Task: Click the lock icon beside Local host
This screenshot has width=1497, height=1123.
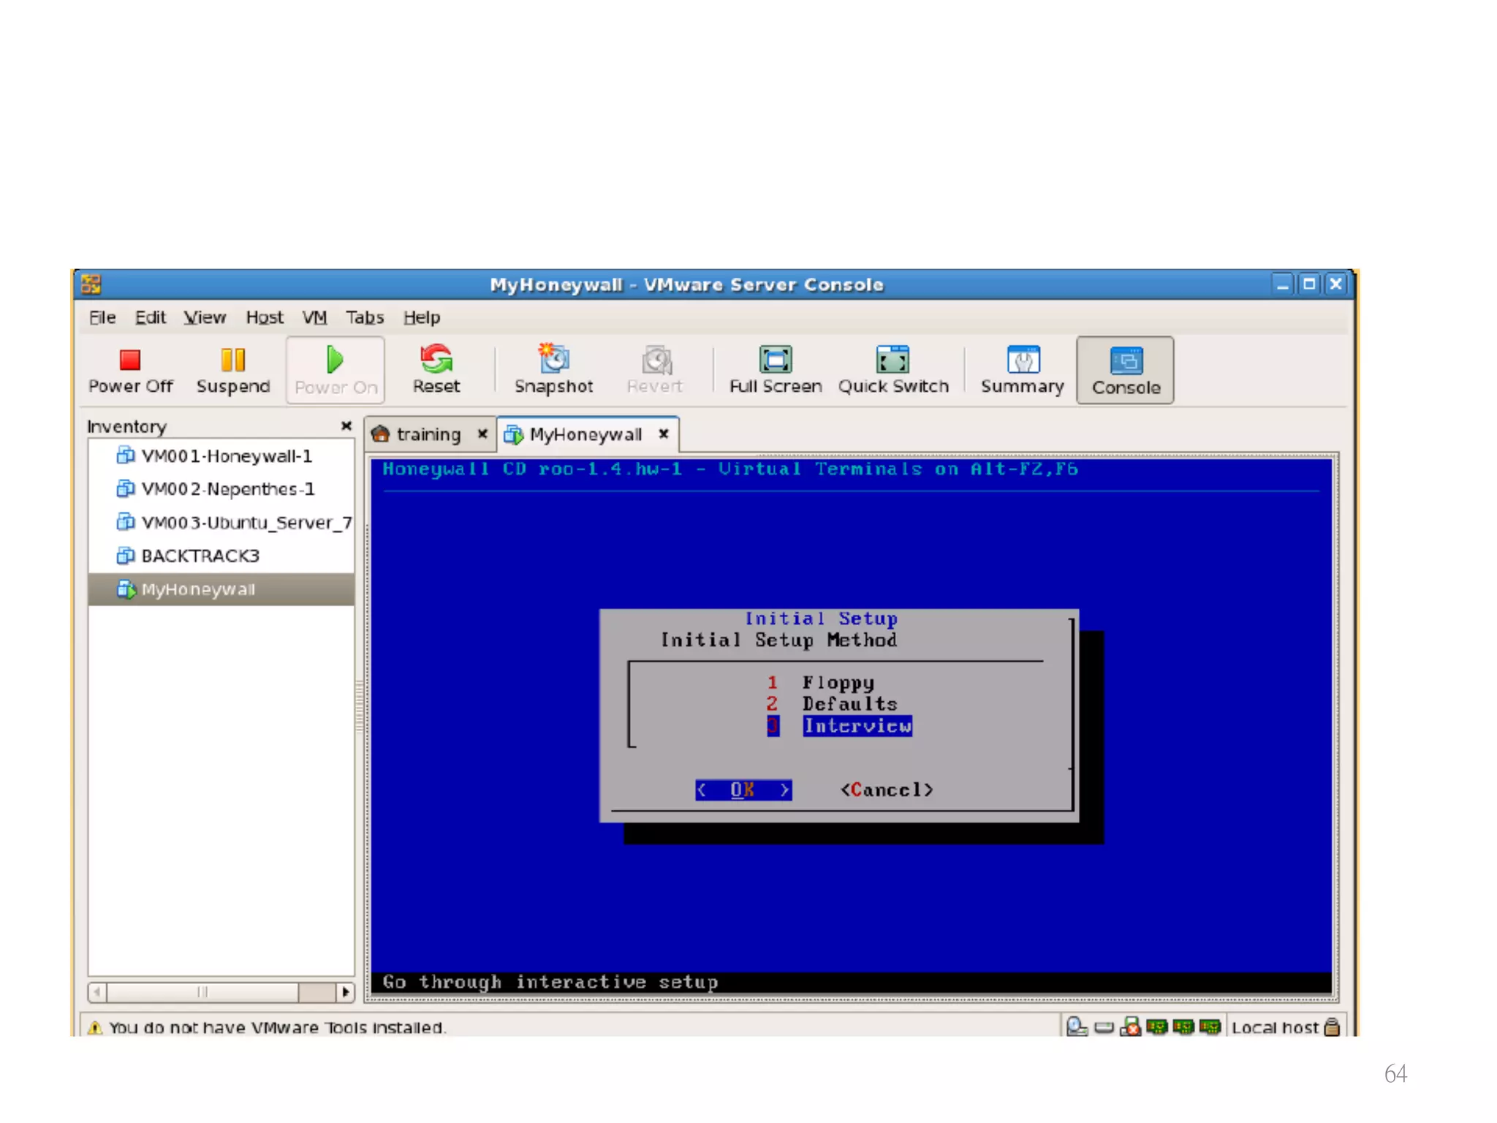Action: (x=1332, y=1027)
